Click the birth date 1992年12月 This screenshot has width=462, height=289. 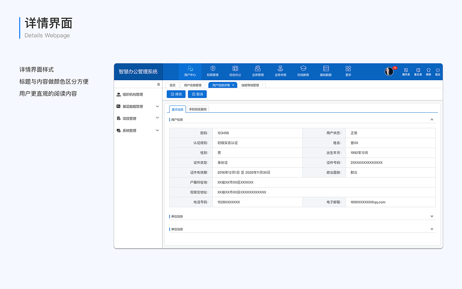click(x=359, y=153)
